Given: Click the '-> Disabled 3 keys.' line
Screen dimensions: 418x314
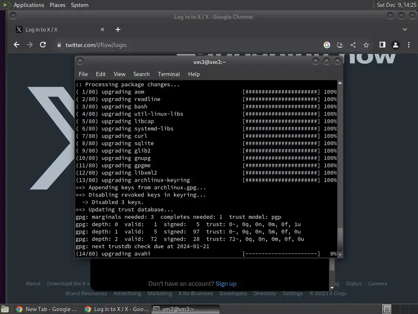Looking at the screenshot, I should 113,202.
